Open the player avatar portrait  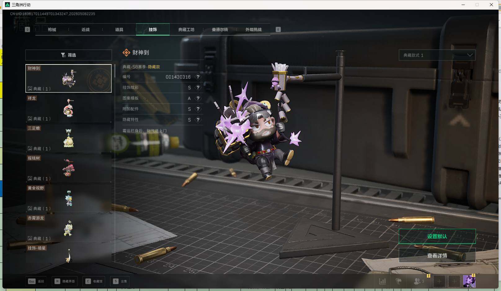coord(469,281)
